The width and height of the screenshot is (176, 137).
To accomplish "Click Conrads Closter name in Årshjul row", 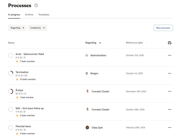I will [100, 91].
